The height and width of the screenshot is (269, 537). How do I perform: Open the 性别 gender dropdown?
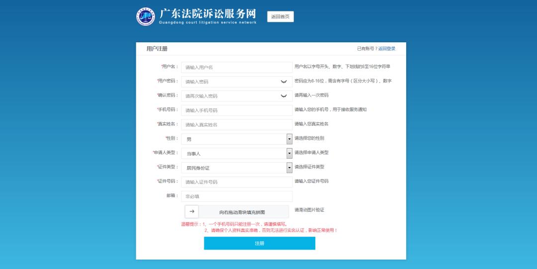[x=289, y=139]
